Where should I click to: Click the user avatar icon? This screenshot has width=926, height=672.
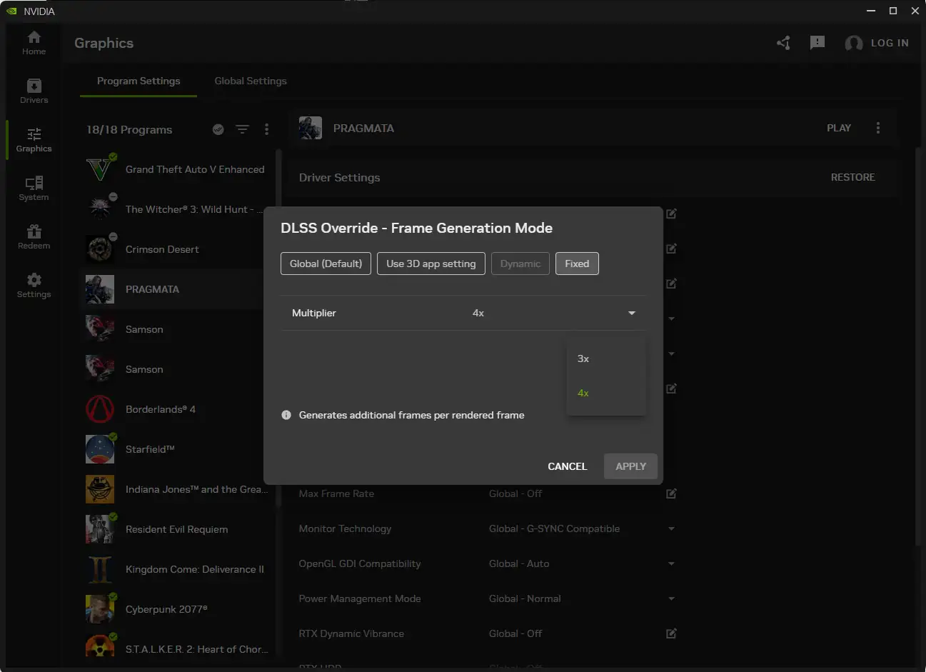(853, 44)
